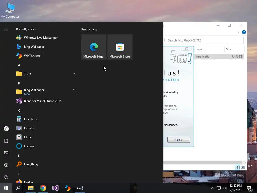257x193 pixels.
Task: Launch Blend for Visual Studio 2015
Action: tap(46, 101)
